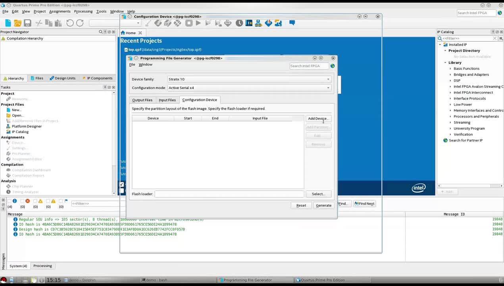Expand Basic Functions in IP Catalog
Viewport: 504px width, 286px height.
click(450, 69)
